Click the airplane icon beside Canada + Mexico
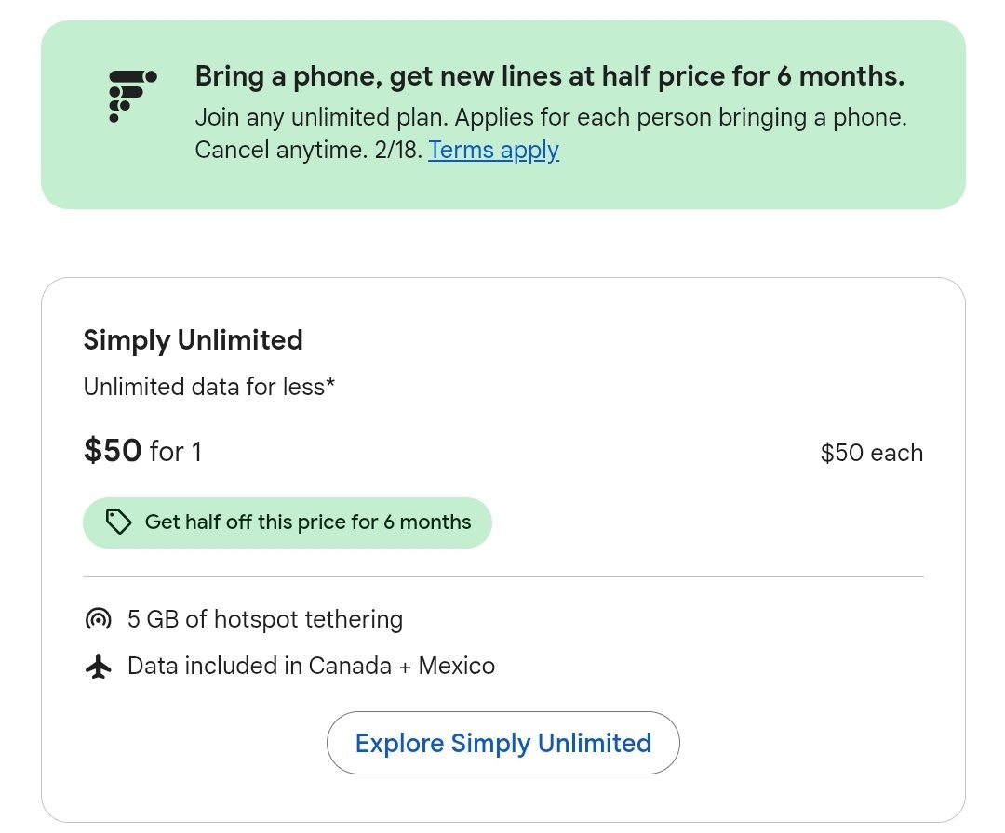This screenshot has width=1005, height=833. tap(98, 667)
